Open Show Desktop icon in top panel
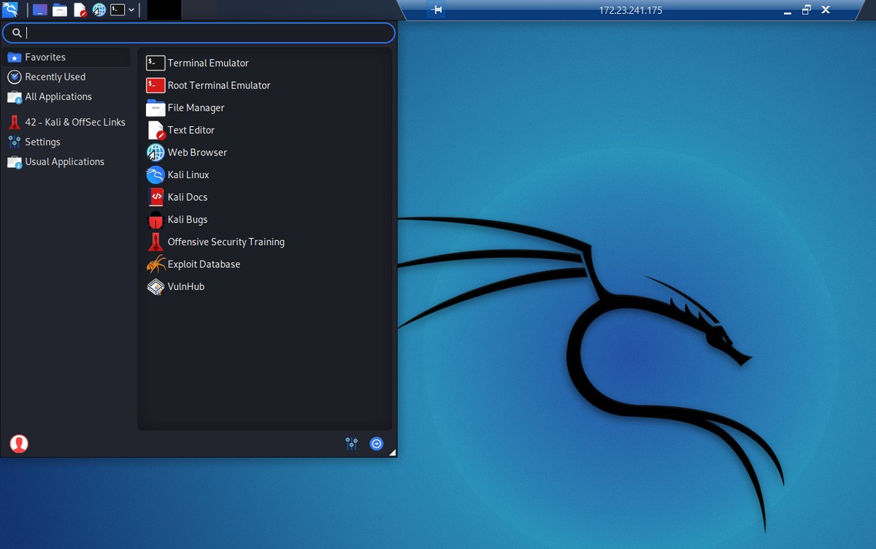Image resolution: width=876 pixels, height=549 pixels. [40, 10]
